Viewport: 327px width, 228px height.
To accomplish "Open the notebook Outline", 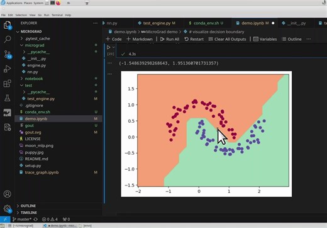I will [292, 39].
